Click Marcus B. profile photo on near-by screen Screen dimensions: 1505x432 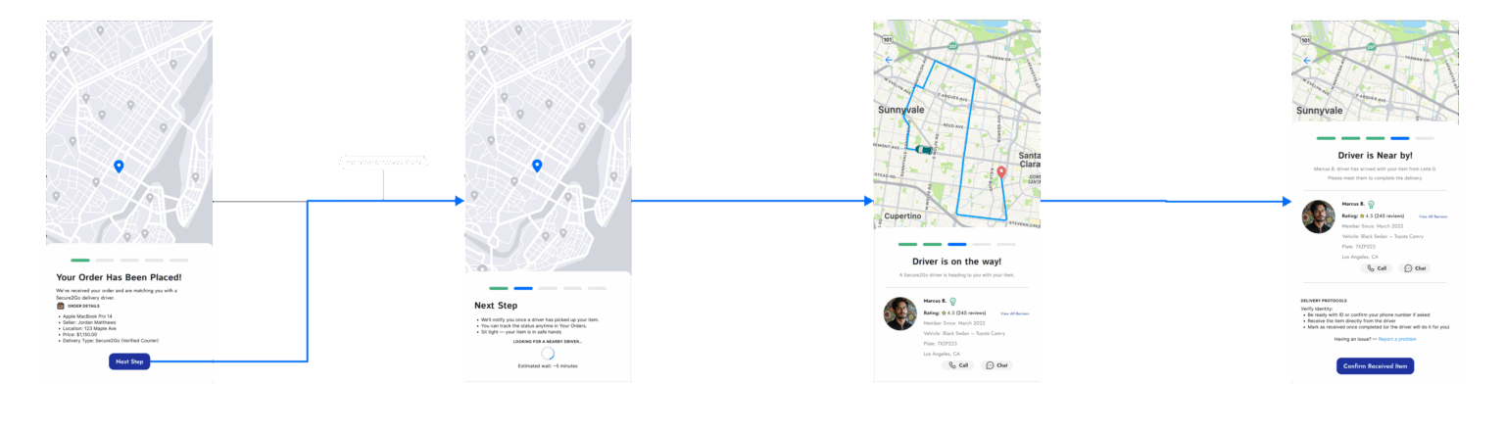point(1319,216)
